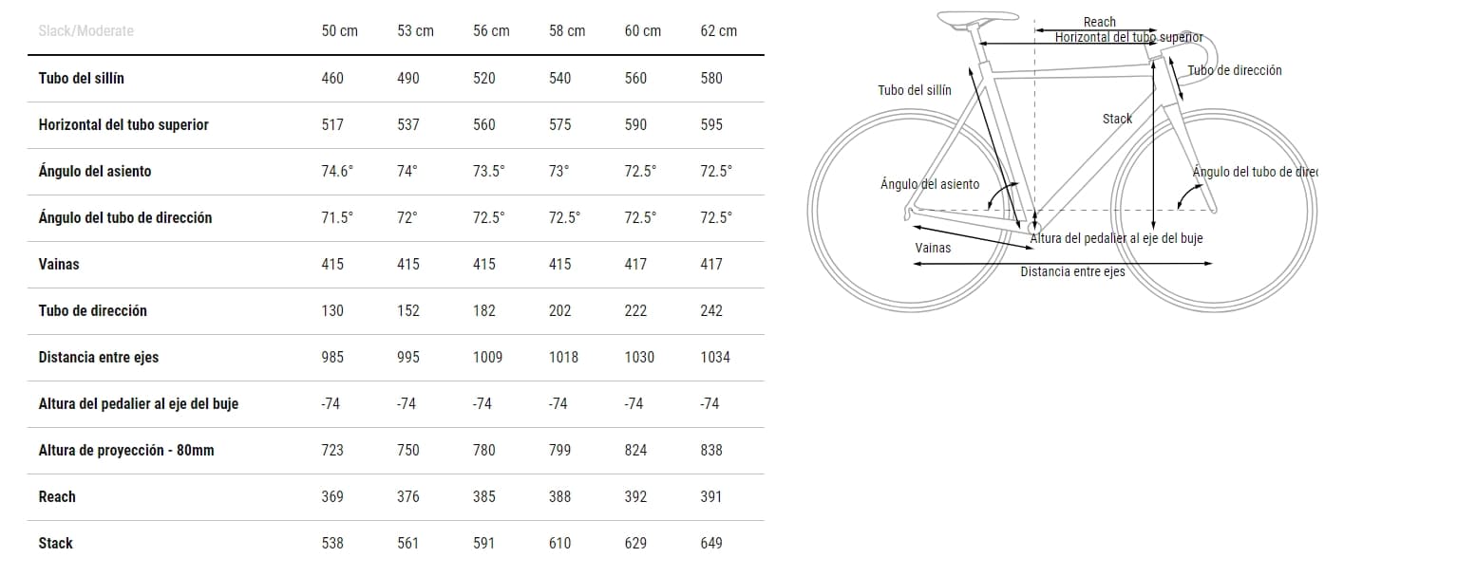
Task: Click the 1009 wheelbase value for 56 cm
Action: click(x=487, y=357)
